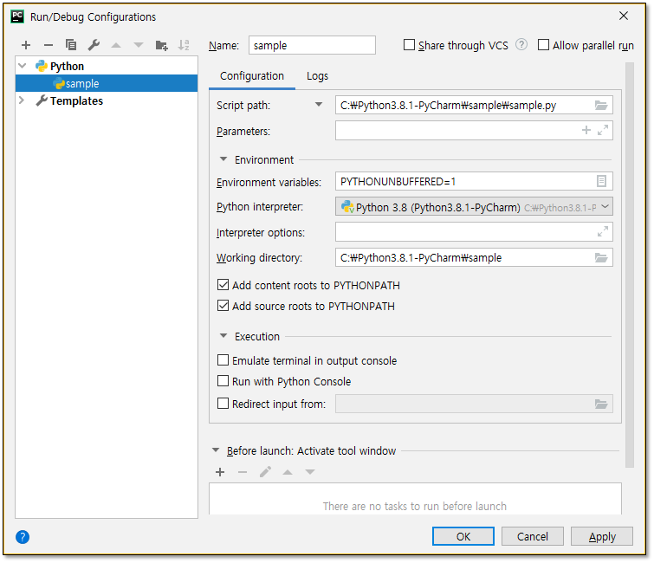654x563 pixels.
Task: Expand the Templates node in the tree
Action: click(22, 100)
